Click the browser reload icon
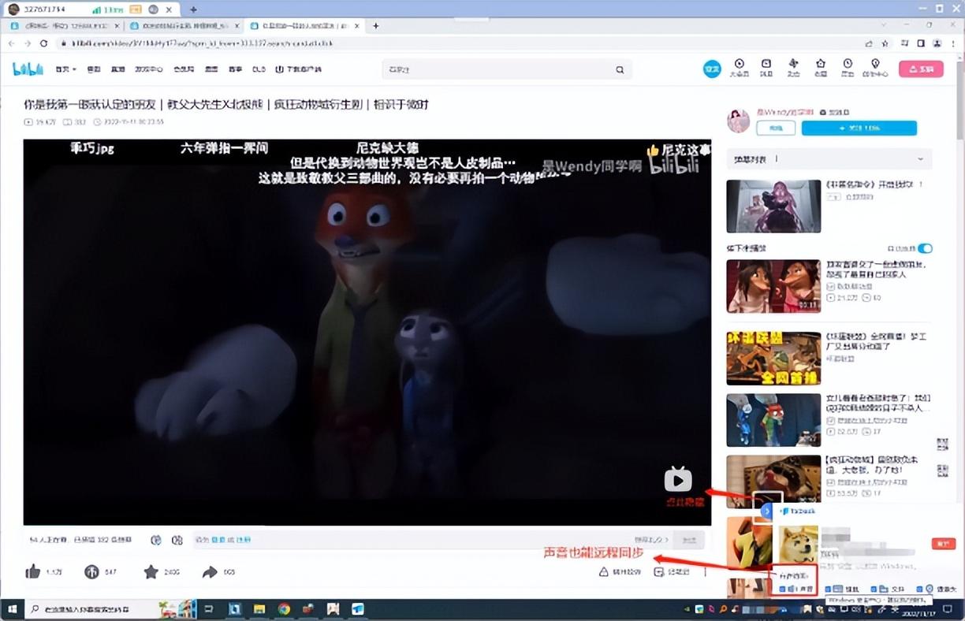 click(43, 43)
